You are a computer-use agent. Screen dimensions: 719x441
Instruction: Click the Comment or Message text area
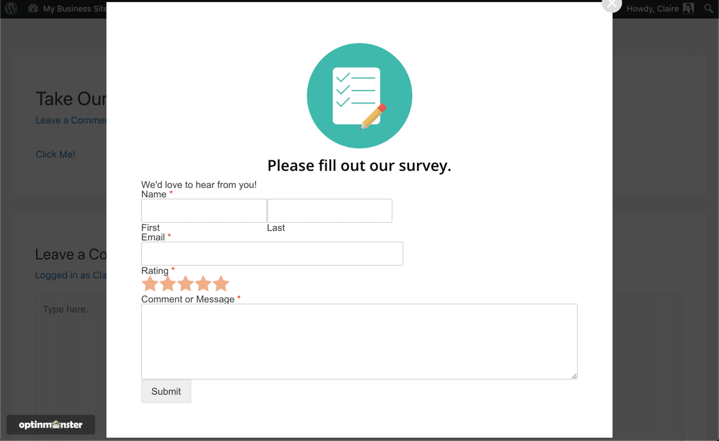coord(359,341)
